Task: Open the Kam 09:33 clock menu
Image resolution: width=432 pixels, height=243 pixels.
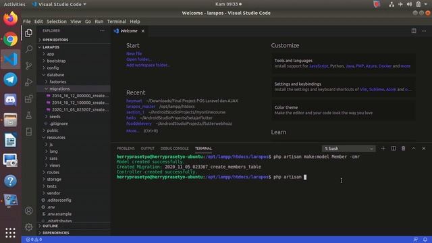Action: 228,4
